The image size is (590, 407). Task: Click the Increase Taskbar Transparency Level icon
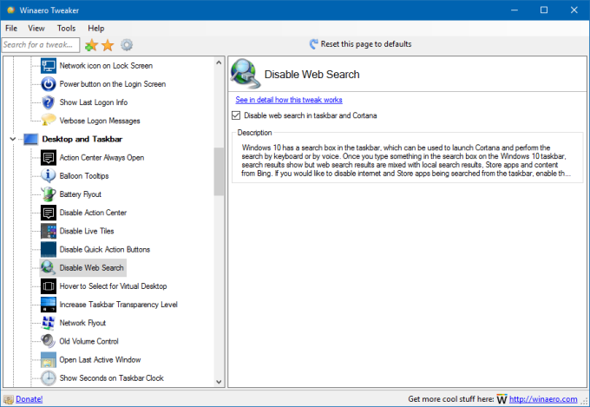pyautogui.click(x=49, y=305)
